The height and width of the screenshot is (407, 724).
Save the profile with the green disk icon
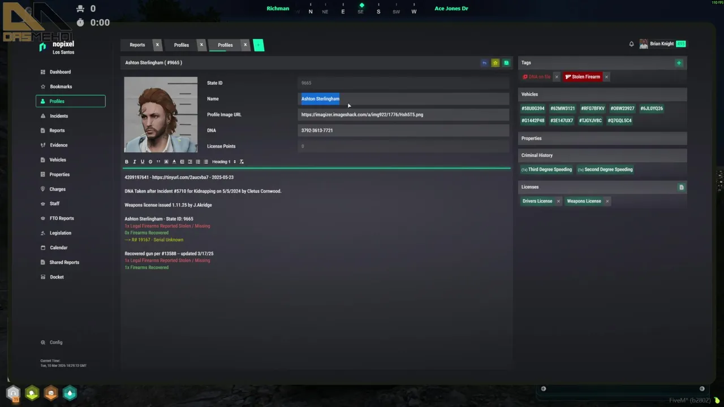point(506,63)
